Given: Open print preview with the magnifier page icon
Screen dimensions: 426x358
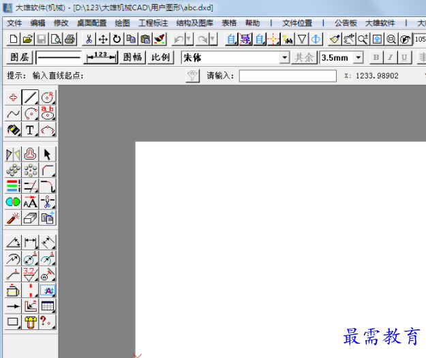Looking at the screenshot, I should coord(56,40).
